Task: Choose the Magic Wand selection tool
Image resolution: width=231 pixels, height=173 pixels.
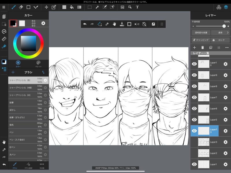Action: 97,7
